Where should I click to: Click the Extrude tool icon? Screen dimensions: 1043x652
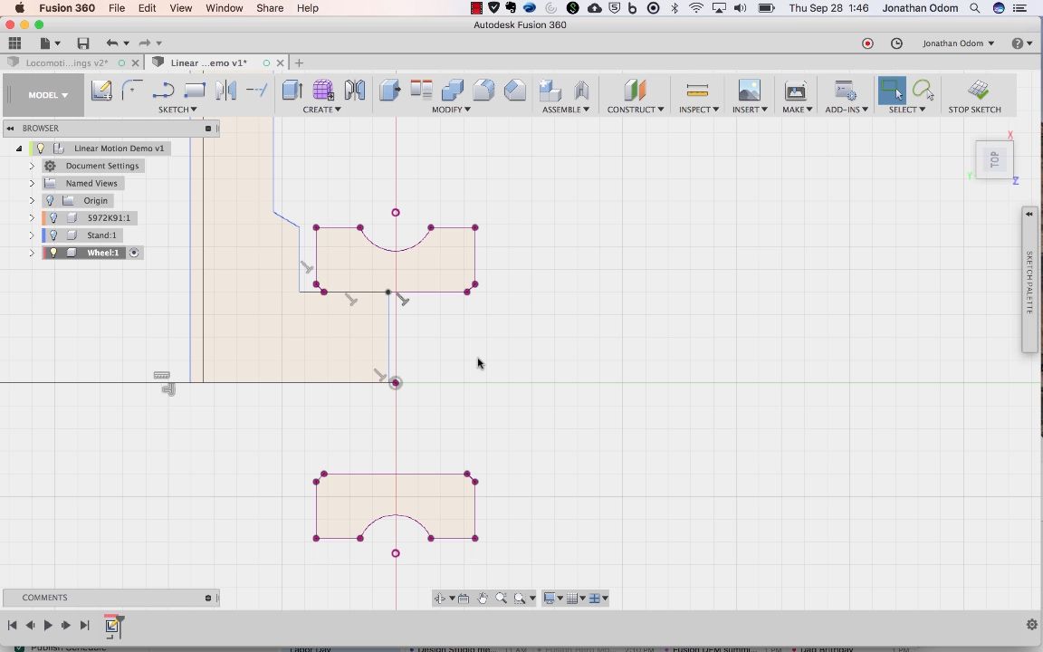click(292, 90)
